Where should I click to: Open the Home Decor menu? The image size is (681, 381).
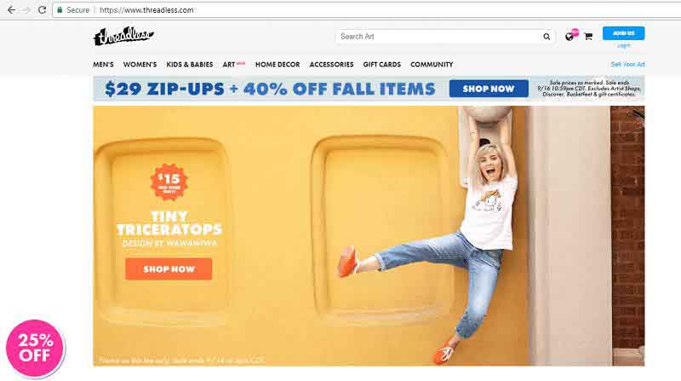click(278, 65)
